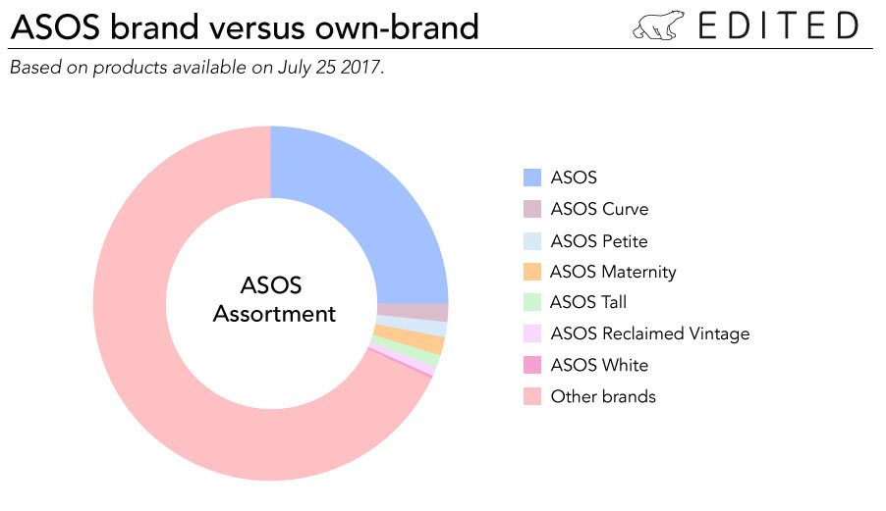
Task: Click the ASOS Reclaimed Vintage label
Action: coord(649,333)
